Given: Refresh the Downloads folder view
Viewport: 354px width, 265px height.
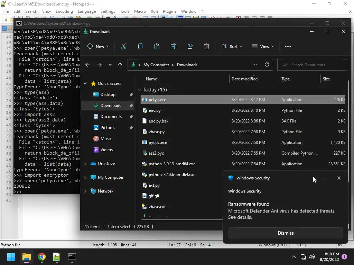Looking at the screenshot, I should (x=267, y=65).
